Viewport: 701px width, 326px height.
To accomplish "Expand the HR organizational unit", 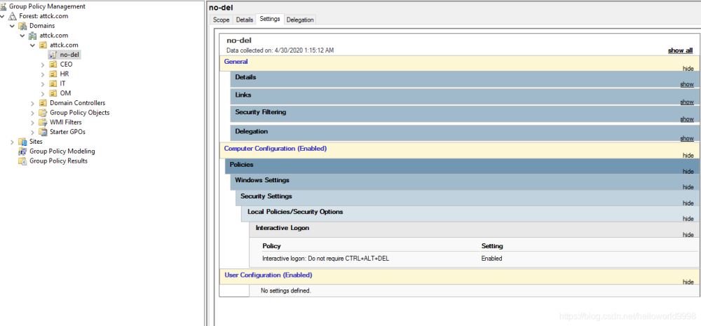I will click(43, 74).
